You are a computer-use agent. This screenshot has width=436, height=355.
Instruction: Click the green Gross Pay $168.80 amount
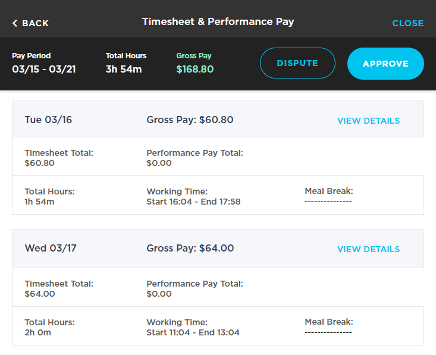(x=195, y=69)
